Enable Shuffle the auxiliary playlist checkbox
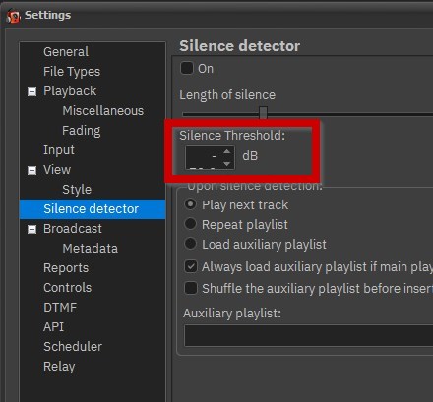Image resolution: width=433 pixels, height=402 pixels. pos(191,288)
